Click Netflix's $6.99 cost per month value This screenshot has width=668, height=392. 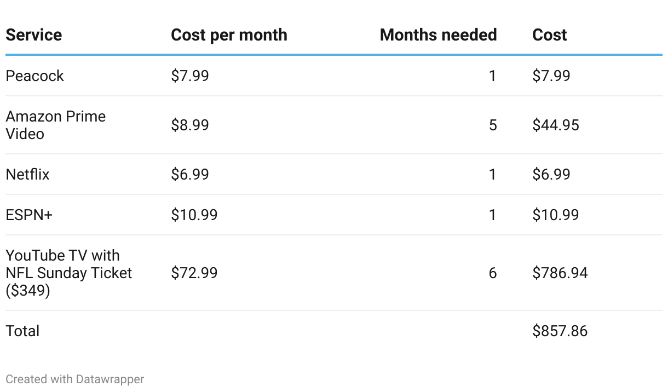(x=189, y=174)
